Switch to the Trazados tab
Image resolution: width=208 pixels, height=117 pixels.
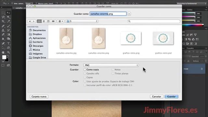pyautogui.click(x=190, y=48)
